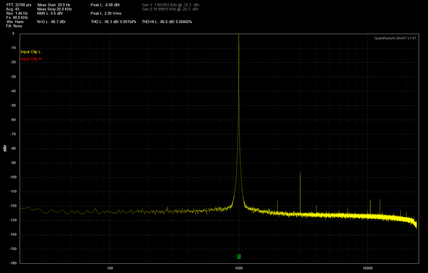Click the 'Peak L: 2.00 Vrms' reading

point(106,13)
